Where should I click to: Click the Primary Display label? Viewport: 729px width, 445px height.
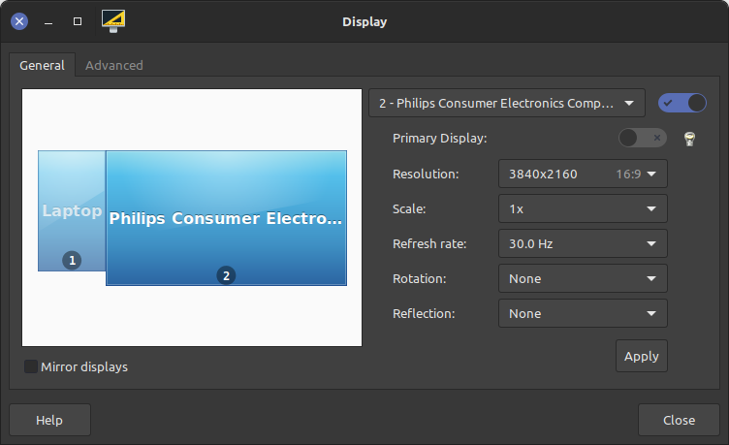tap(440, 138)
